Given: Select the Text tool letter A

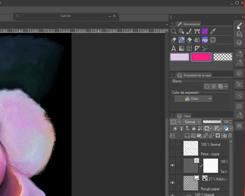Looking at the screenshot, I should click(x=174, y=48).
